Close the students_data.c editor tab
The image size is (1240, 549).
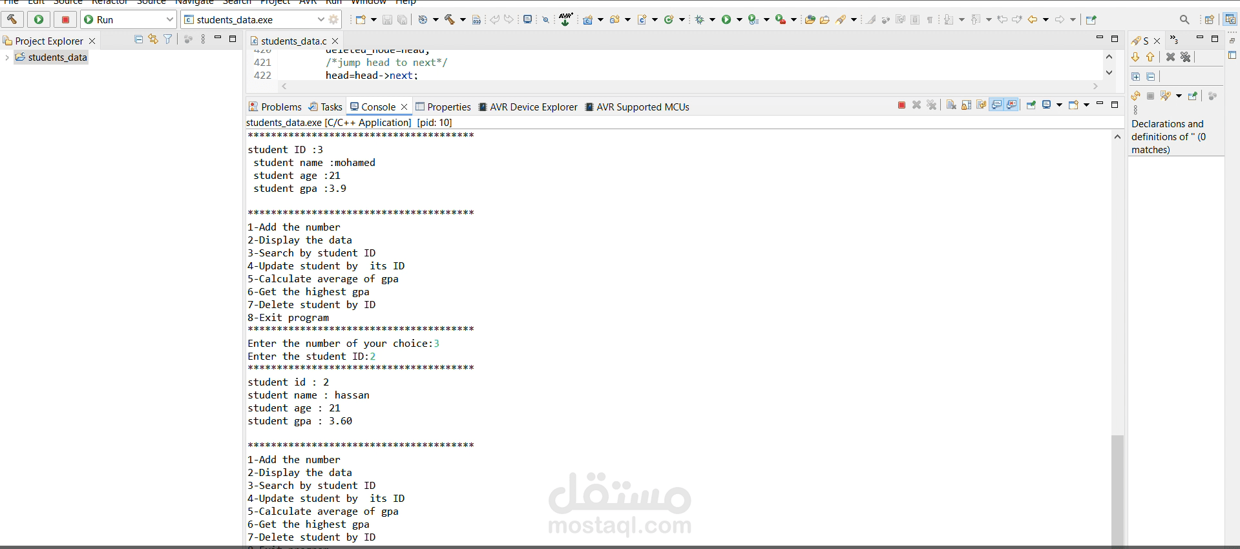click(335, 41)
